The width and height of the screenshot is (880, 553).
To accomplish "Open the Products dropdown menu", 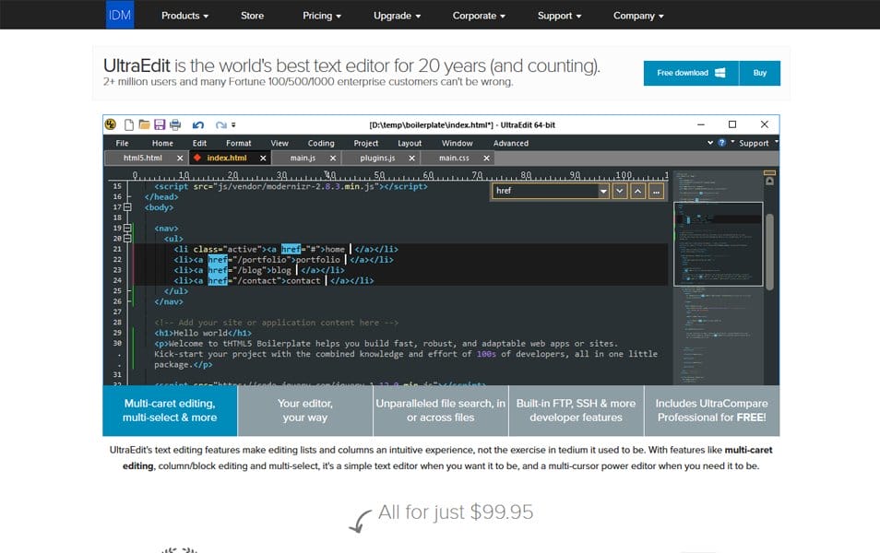I will [184, 16].
